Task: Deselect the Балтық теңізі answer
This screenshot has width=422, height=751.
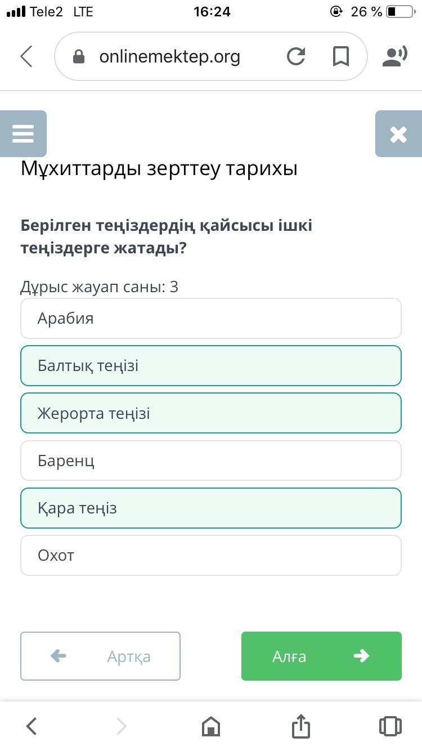Action: click(x=211, y=366)
